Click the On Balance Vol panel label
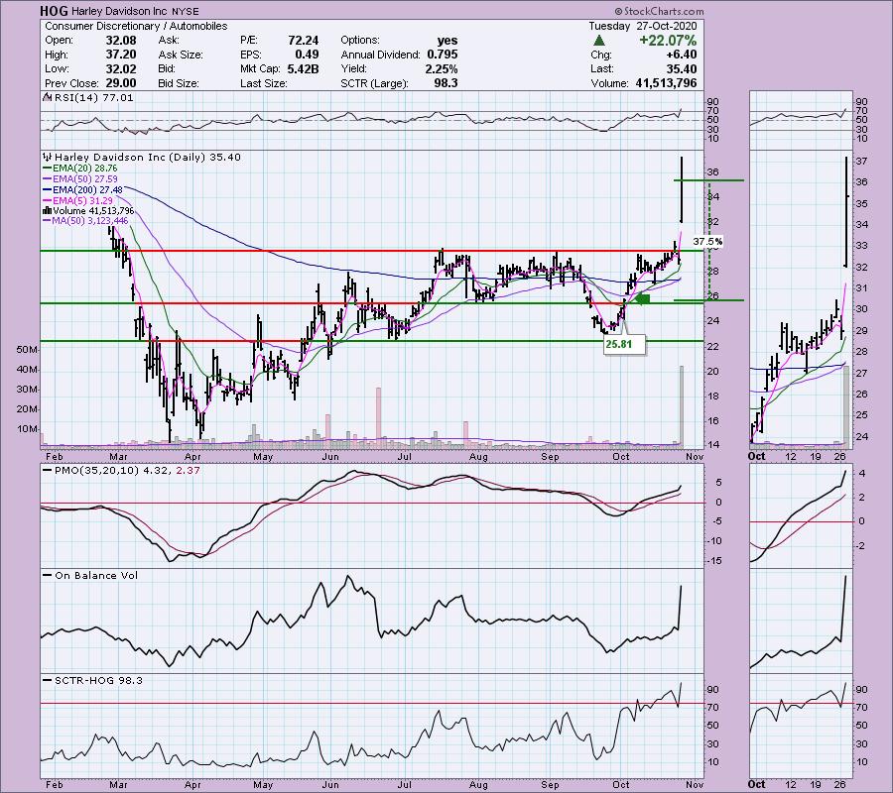Image resolution: width=893 pixels, height=793 pixels. 96,576
